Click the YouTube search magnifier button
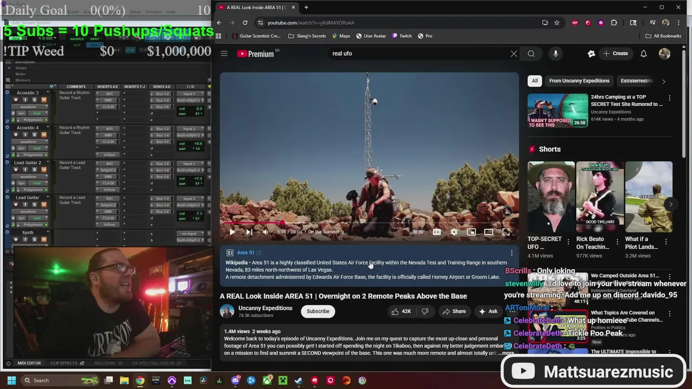This screenshot has width=692, height=389. coord(531,53)
